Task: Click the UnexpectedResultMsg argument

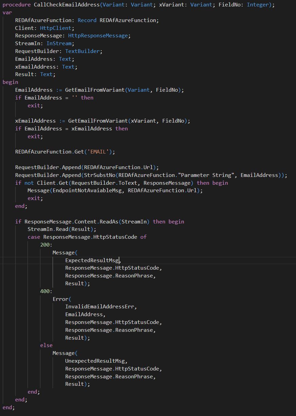Action: tap(96, 361)
